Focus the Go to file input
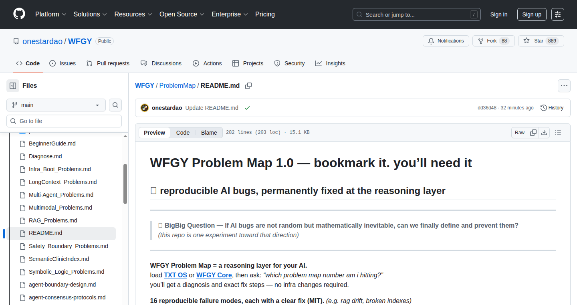The width and height of the screenshot is (577, 305). coord(64,121)
